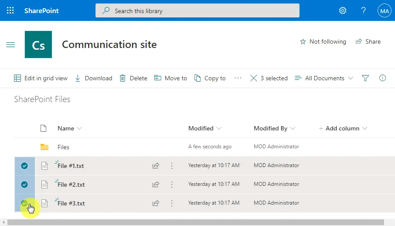395x226 pixels.
Task: Uncheck the File #2.txt selection checkbox
Action: [24, 185]
